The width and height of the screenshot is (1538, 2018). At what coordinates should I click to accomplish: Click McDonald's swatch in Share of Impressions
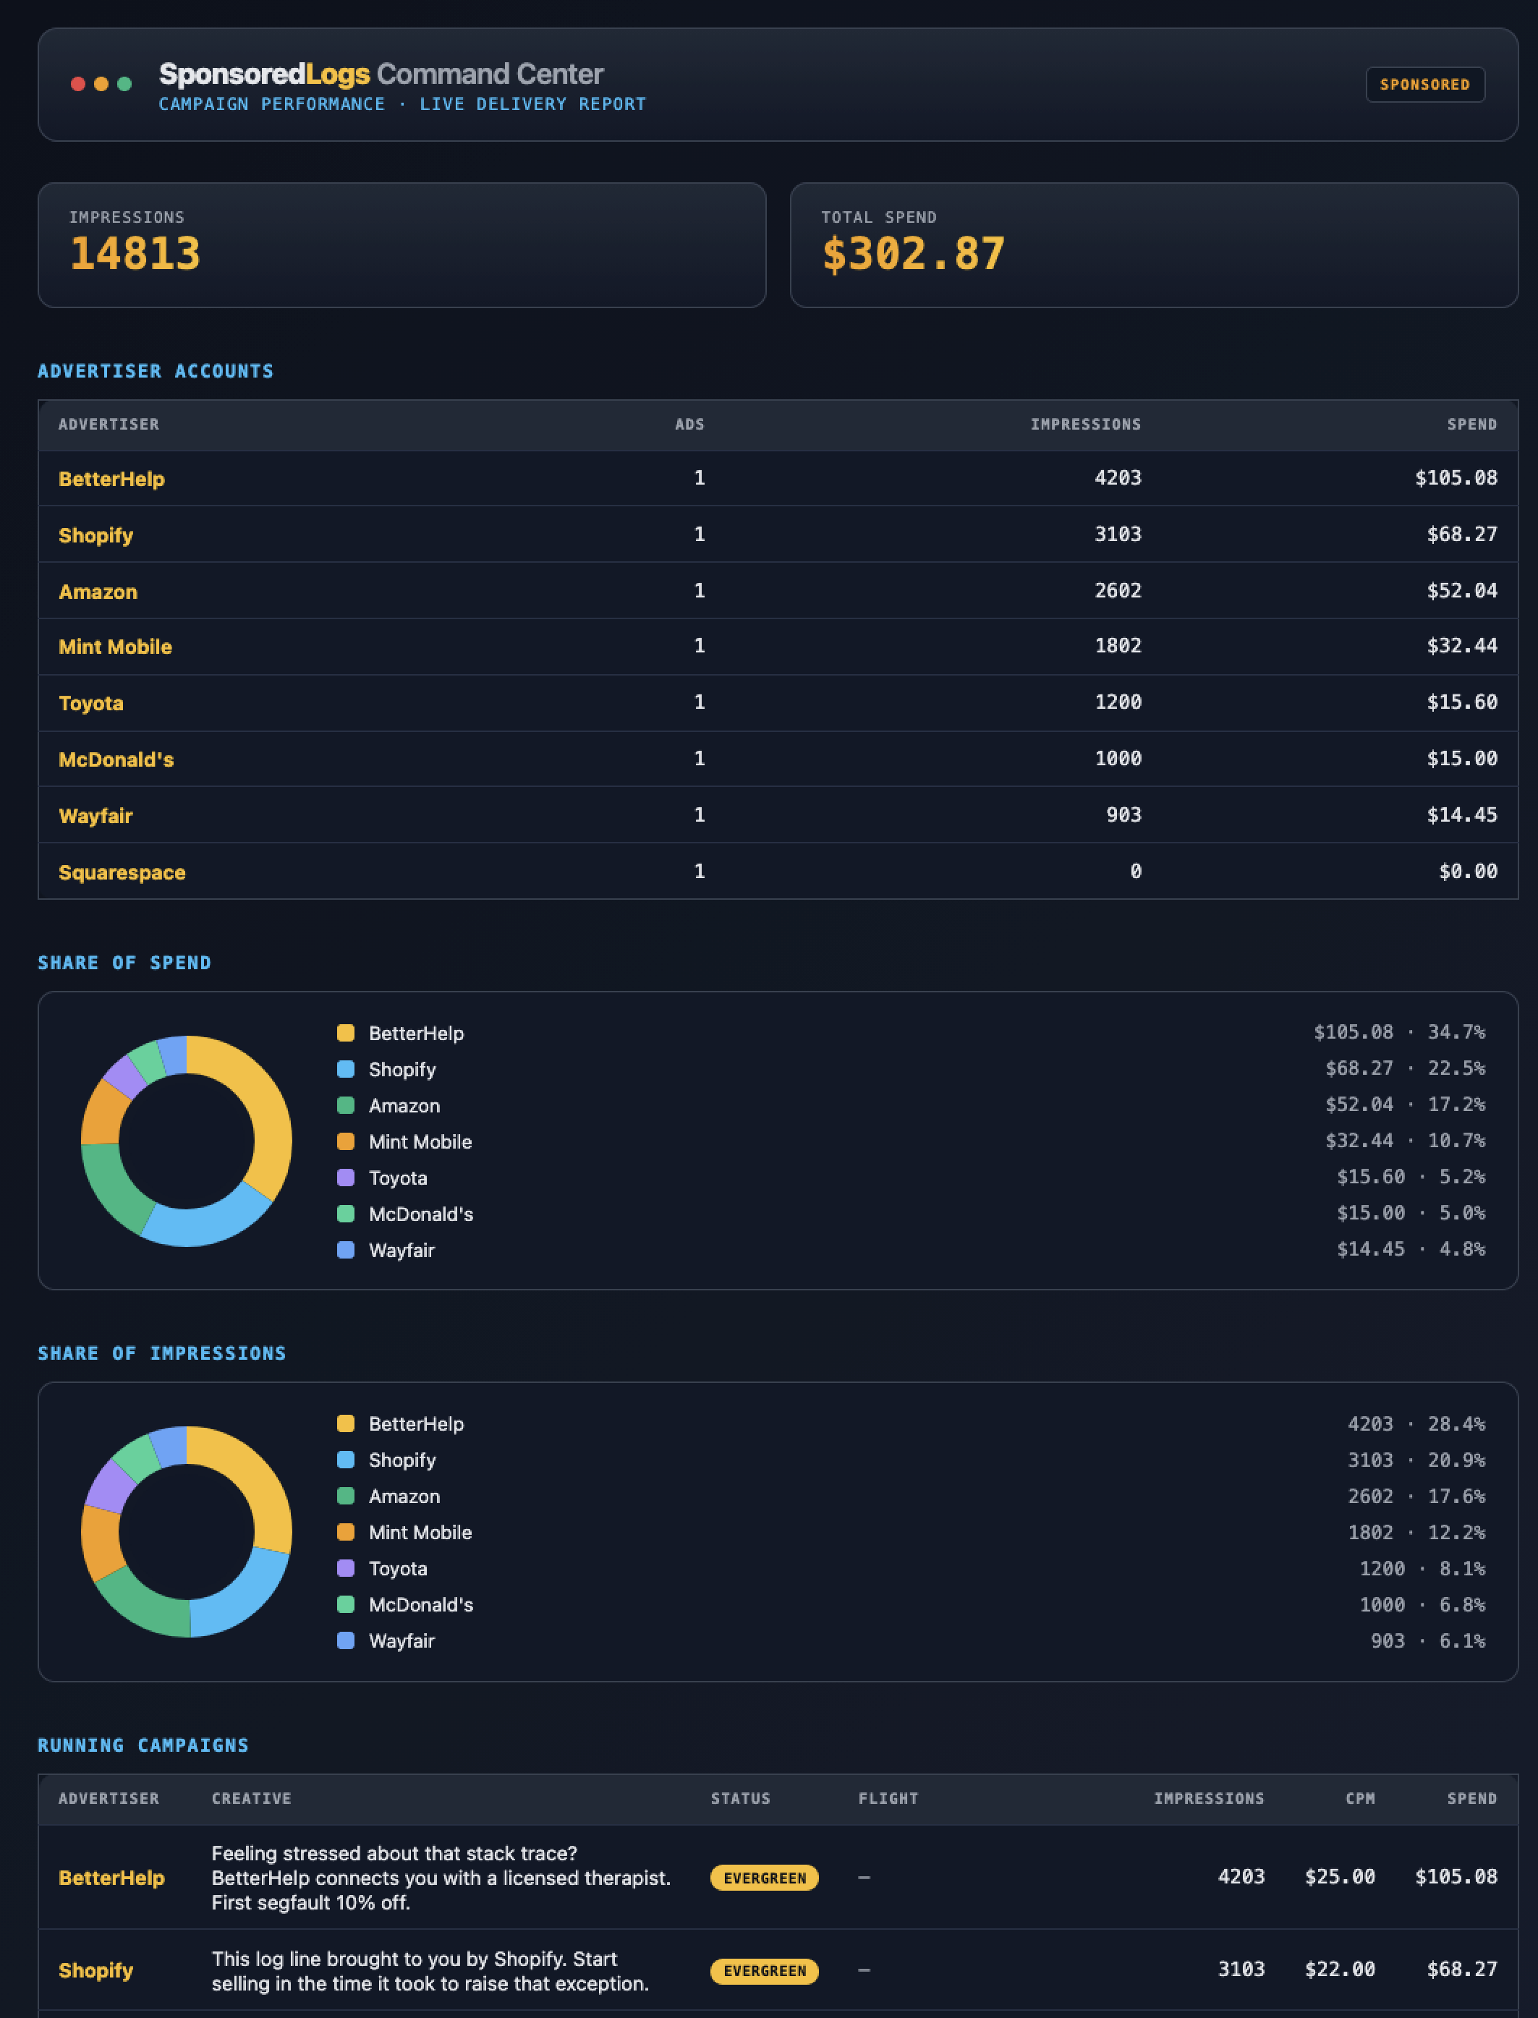click(x=345, y=1604)
